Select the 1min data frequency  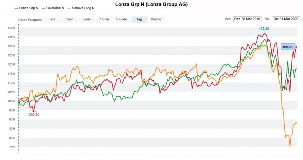70,19
